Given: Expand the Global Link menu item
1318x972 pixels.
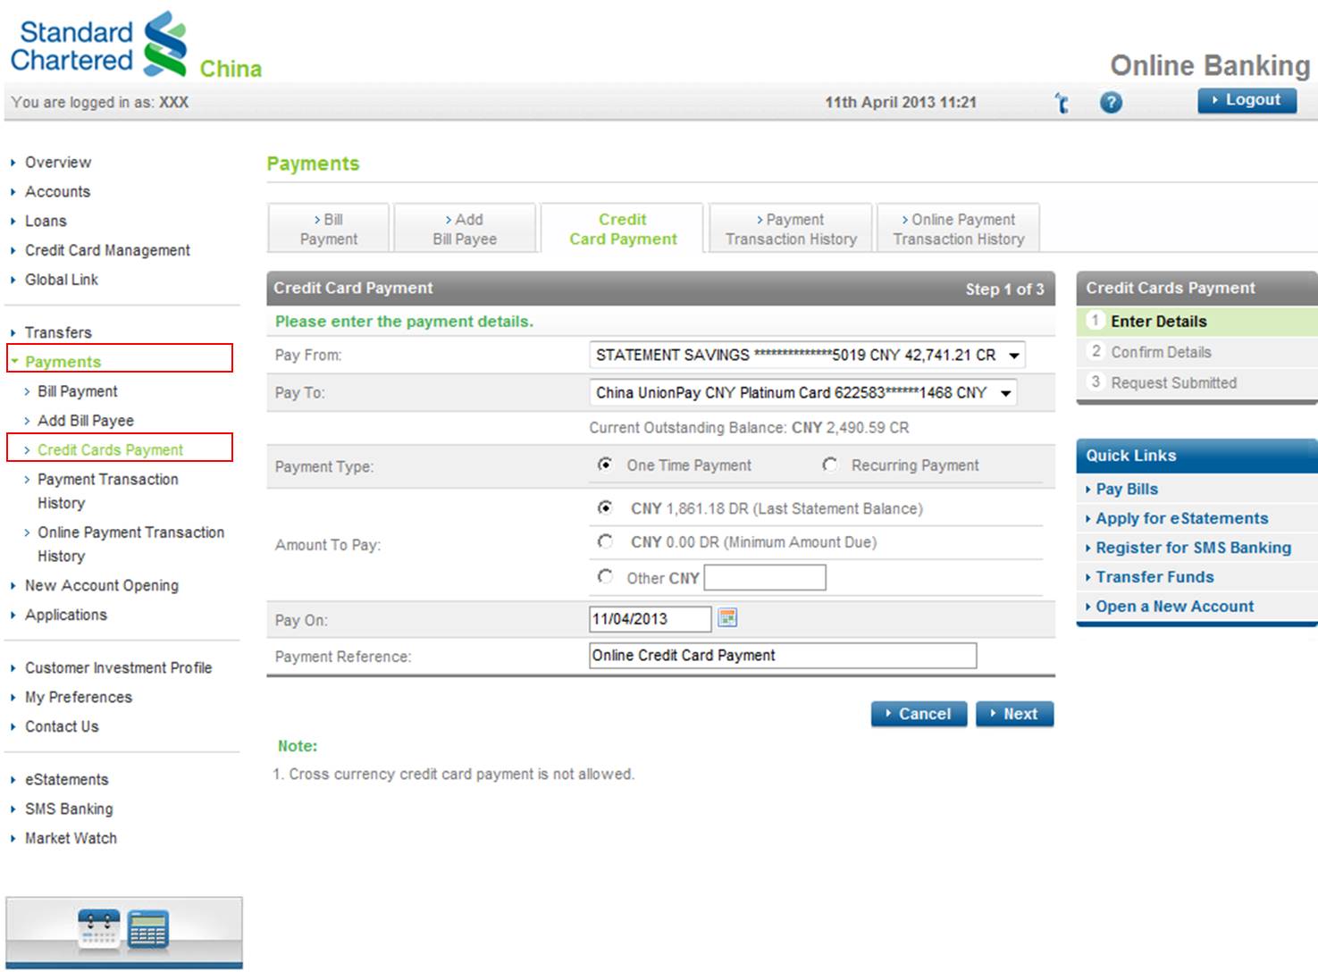Looking at the screenshot, I should [x=62, y=280].
